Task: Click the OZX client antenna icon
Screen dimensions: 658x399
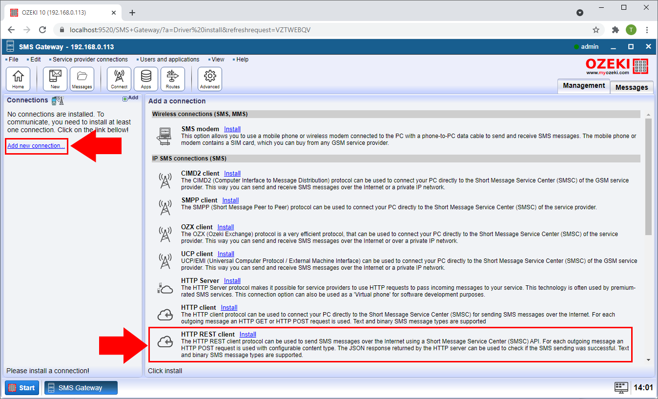Action: pyautogui.click(x=165, y=234)
